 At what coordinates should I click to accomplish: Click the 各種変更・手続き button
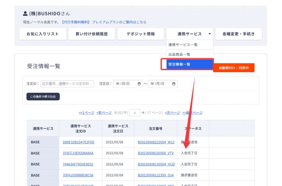238,34
